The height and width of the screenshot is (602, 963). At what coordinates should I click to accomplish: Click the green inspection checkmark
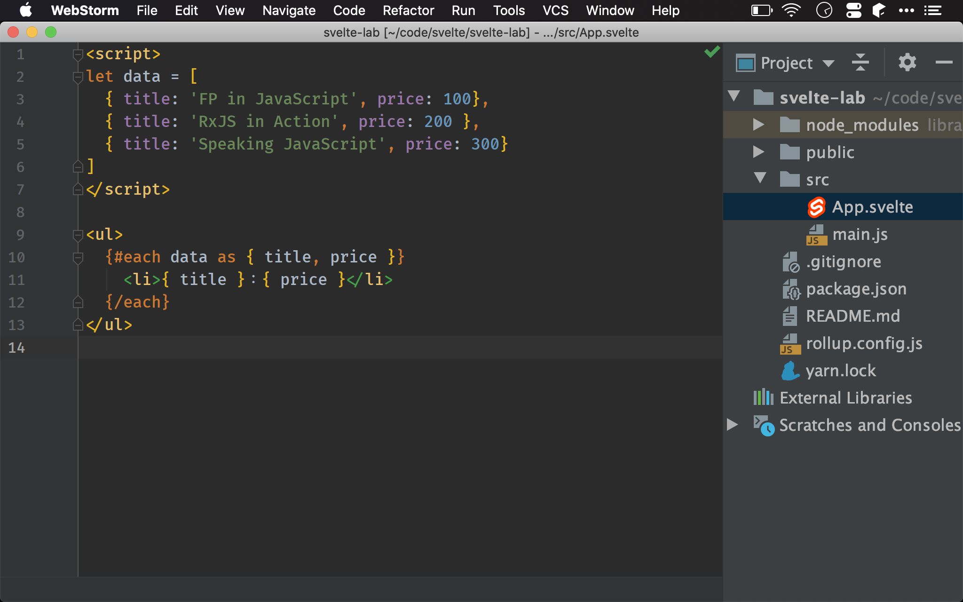pyautogui.click(x=712, y=52)
